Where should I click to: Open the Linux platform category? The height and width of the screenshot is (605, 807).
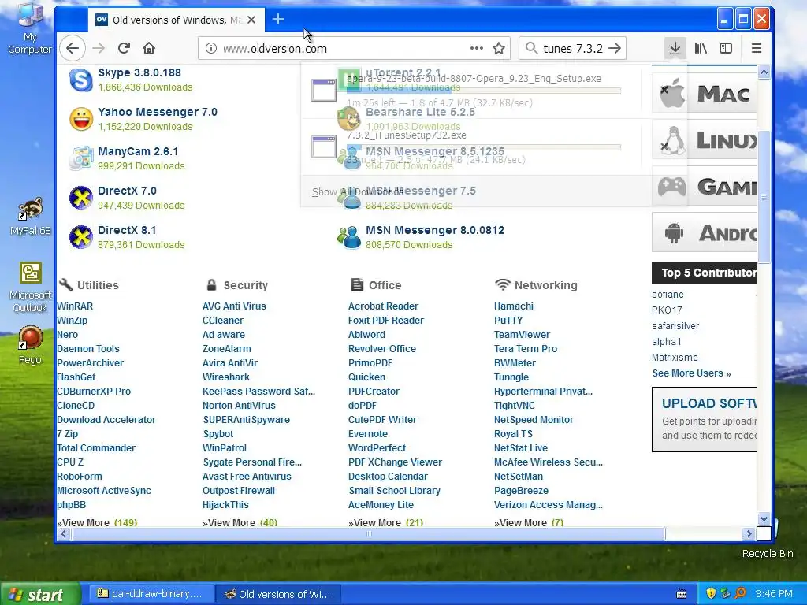704,140
